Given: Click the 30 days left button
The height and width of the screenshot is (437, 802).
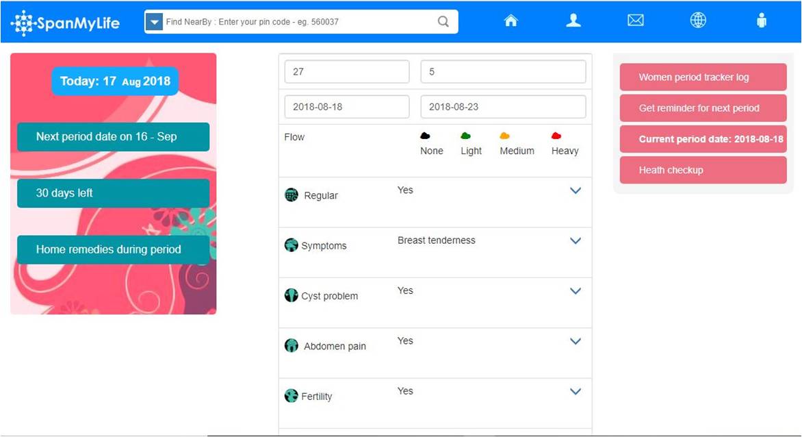Looking at the screenshot, I should coord(113,193).
